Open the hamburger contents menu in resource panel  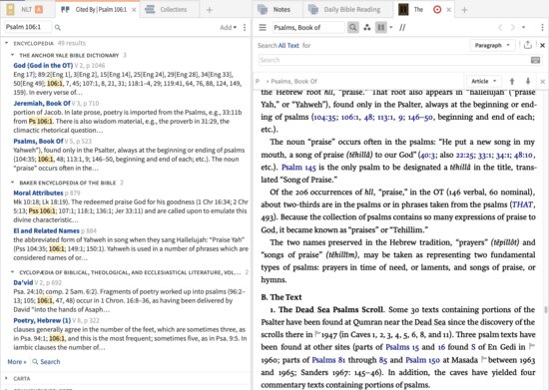[x=263, y=27]
